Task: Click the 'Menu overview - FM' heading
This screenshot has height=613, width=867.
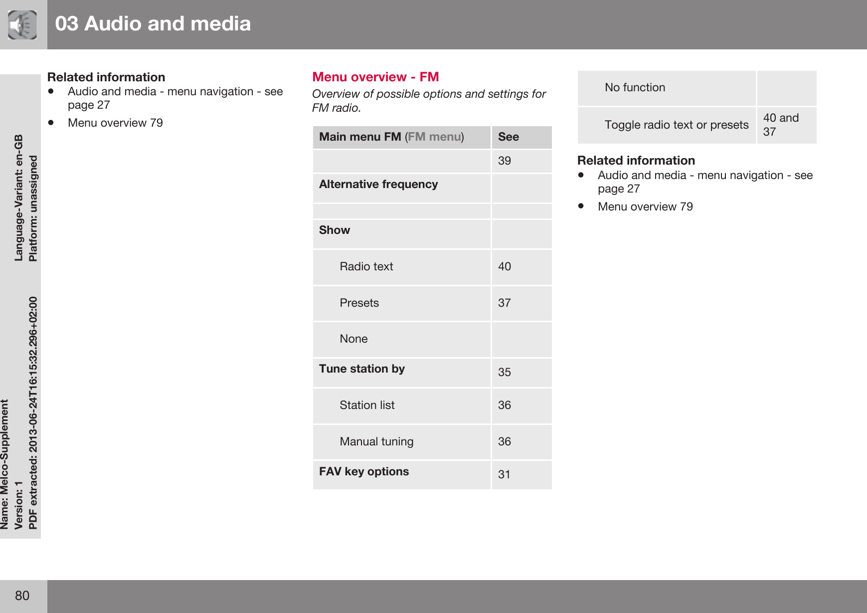Action: coord(375,77)
